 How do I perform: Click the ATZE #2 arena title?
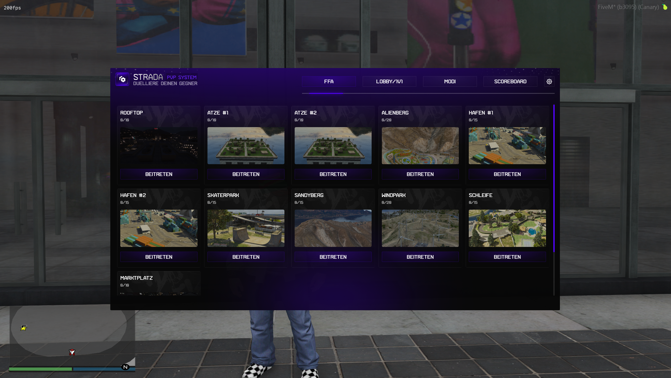point(306,113)
